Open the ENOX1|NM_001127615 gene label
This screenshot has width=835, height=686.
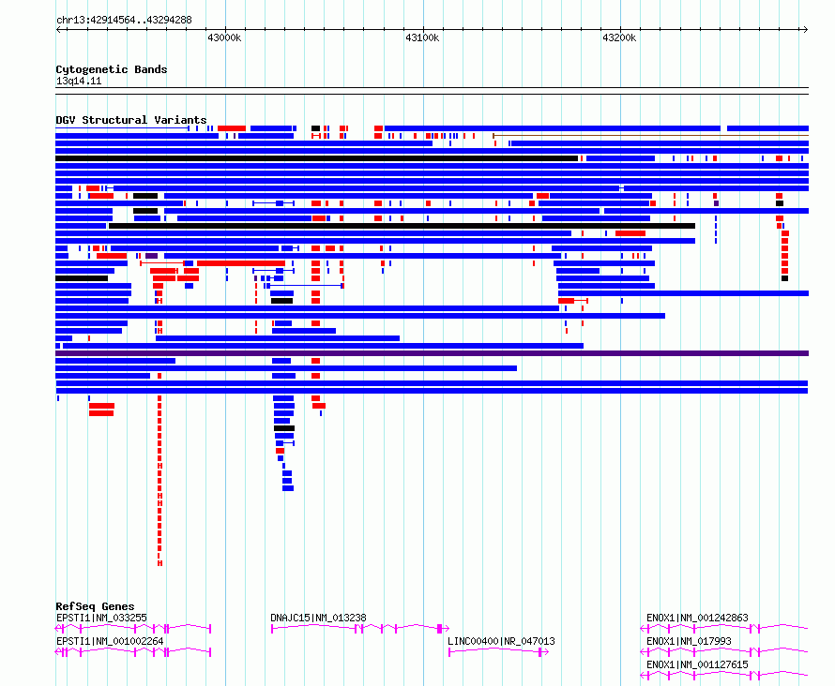pyautogui.click(x=697, y=664)
